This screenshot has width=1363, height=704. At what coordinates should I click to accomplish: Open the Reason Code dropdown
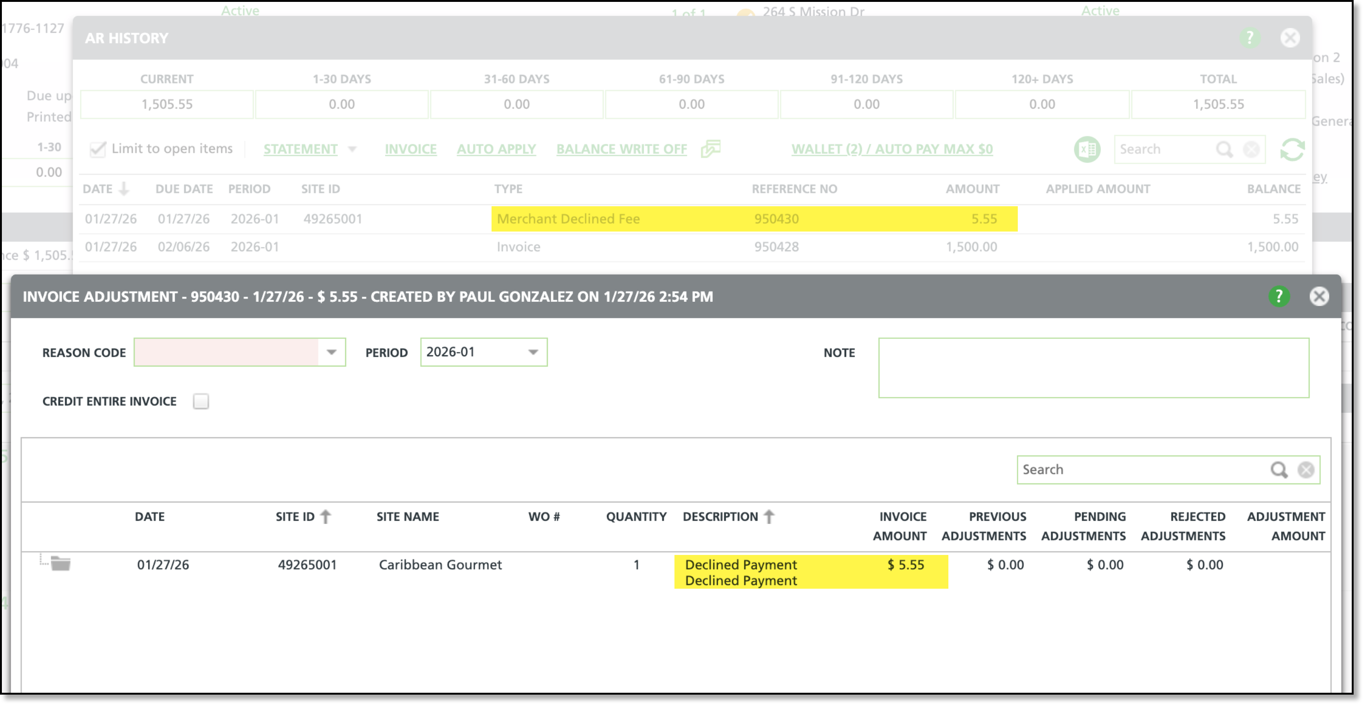point(331,352)
